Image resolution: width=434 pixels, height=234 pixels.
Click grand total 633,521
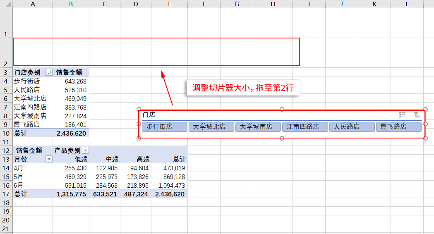coord(105,194)
